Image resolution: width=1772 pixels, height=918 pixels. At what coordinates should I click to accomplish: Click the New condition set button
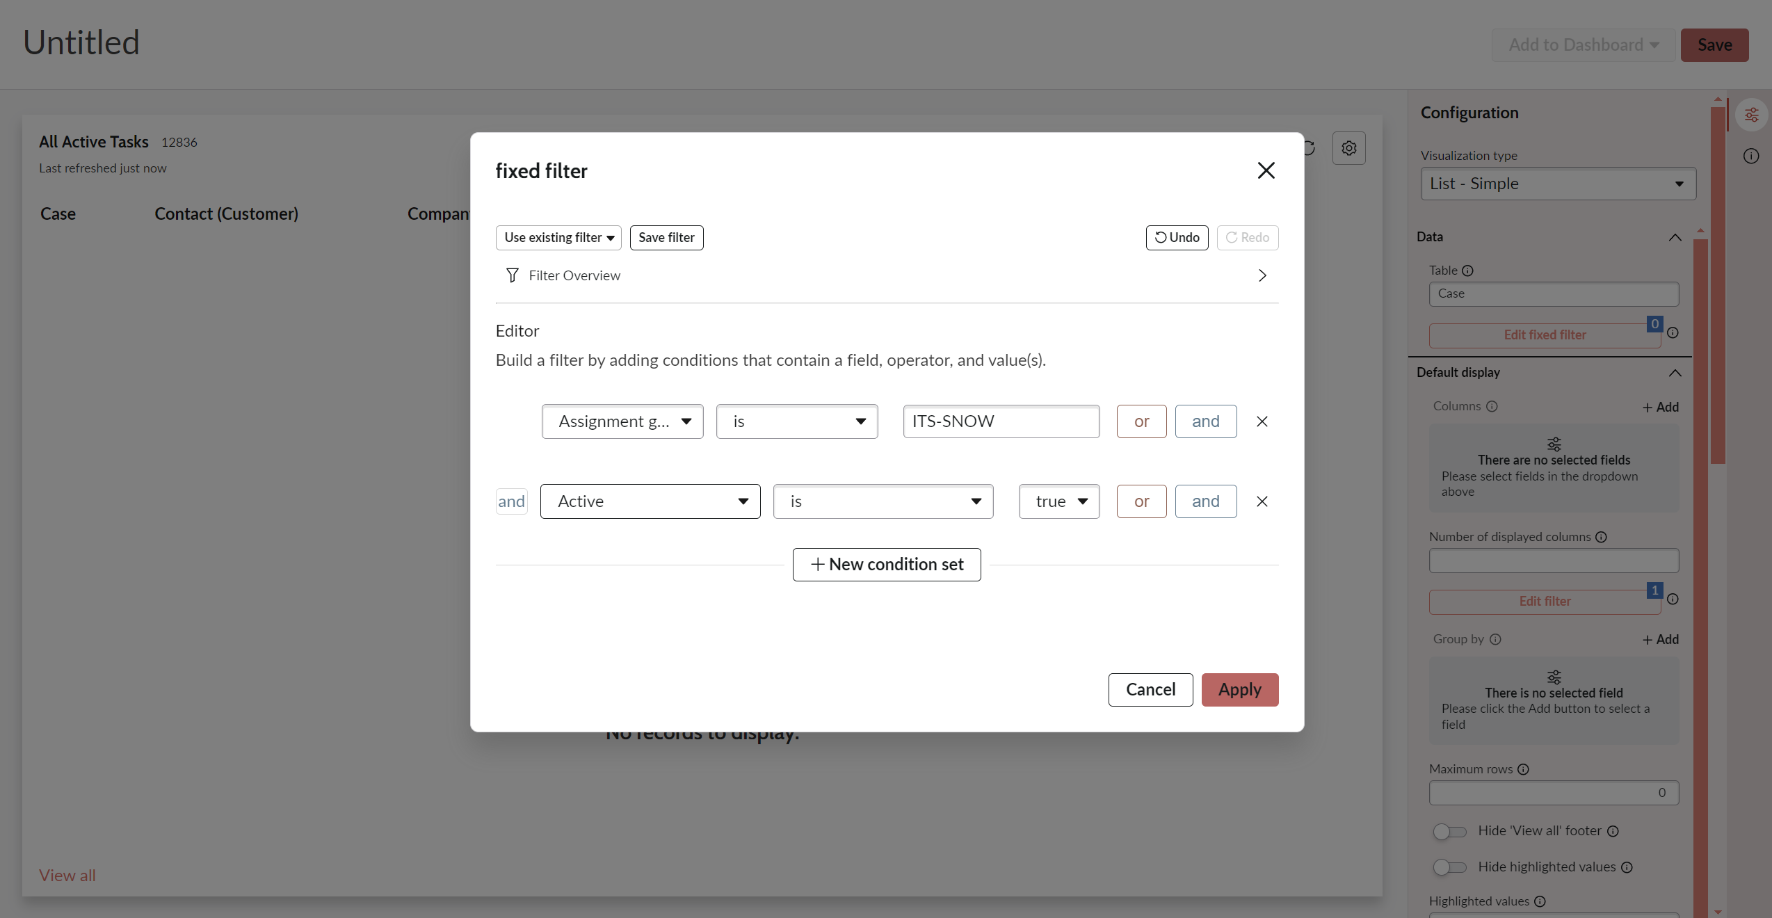pyautogui.click(x=886, y=564)
